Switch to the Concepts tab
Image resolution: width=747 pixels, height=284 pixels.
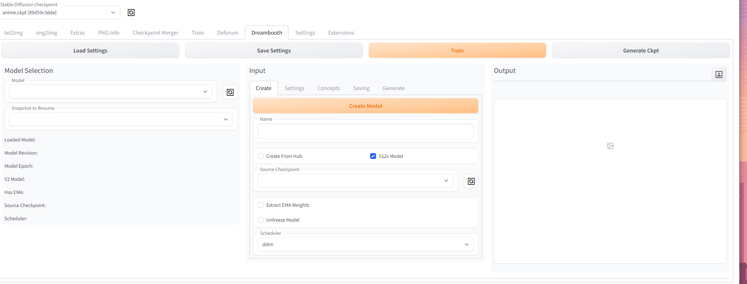coord(329,88)
